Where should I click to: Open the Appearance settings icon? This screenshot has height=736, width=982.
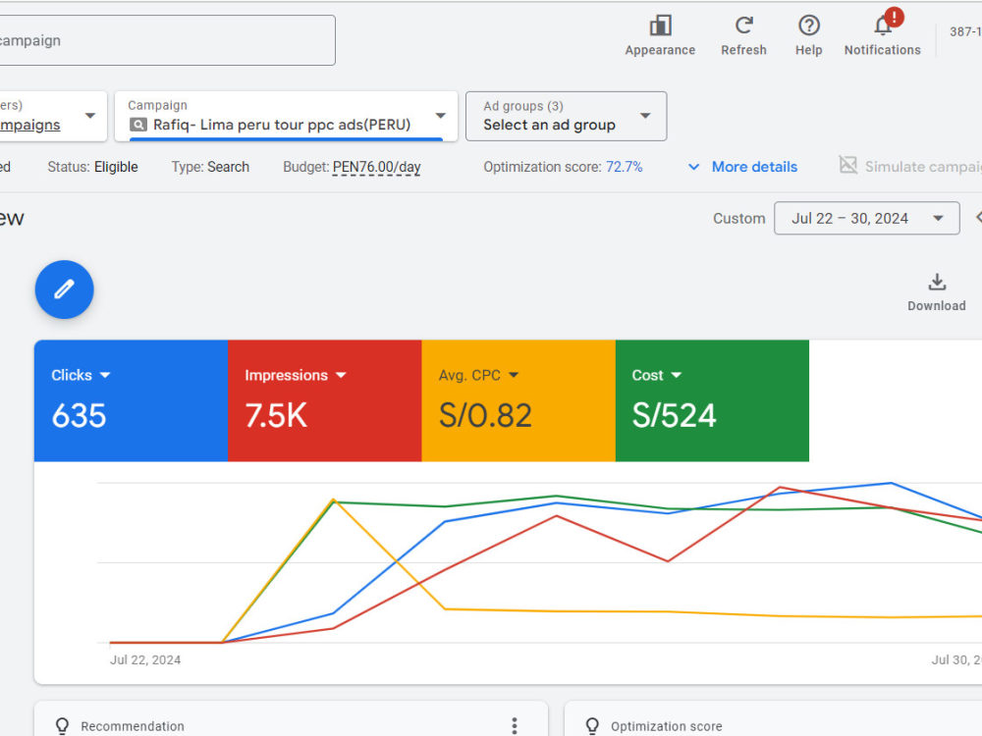coord(660,26)
